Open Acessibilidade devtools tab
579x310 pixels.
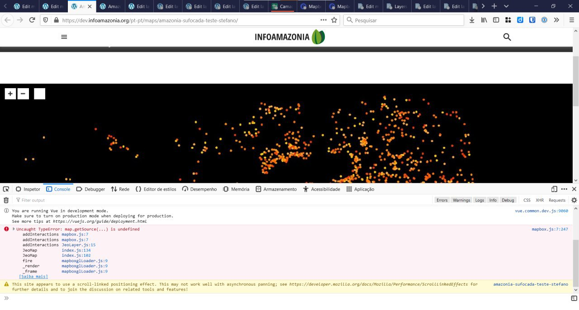coord(322,189)
